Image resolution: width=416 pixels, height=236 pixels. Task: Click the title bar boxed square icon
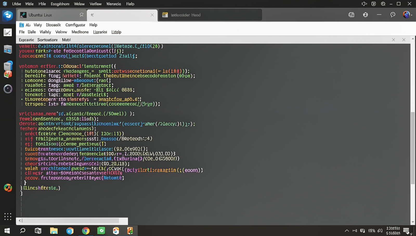coord(374,4)
